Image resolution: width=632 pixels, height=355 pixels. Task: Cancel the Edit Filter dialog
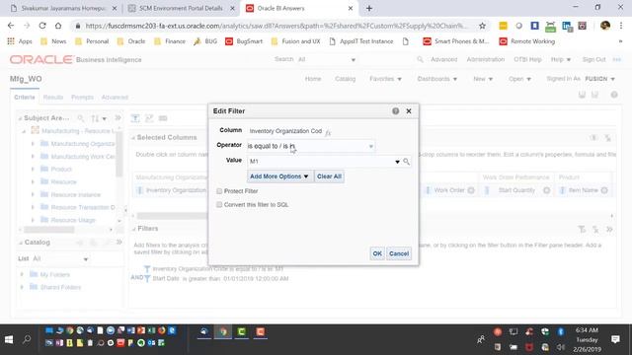(x=399, y=253)
